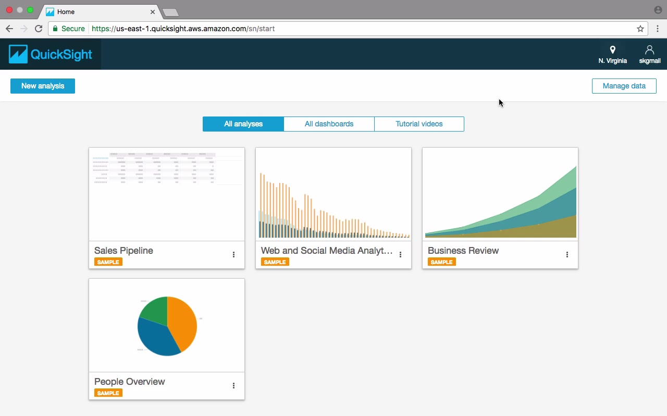
Task: Go back using browser back arrow
Action: pos(9,29)
